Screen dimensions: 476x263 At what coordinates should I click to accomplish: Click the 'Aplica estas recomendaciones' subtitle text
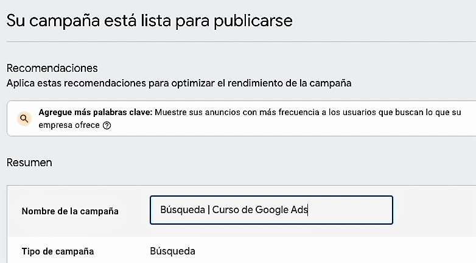click(x=179, y=82)
